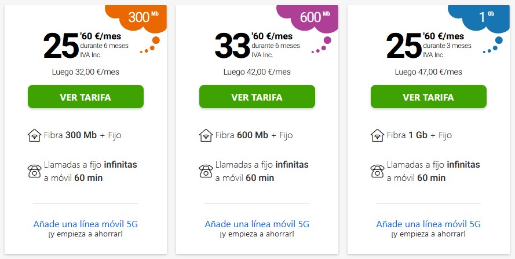
Task: Click 'Luego 42,00 €/mes' text in 600 Mb card
Action: click(x=257, y=72)
